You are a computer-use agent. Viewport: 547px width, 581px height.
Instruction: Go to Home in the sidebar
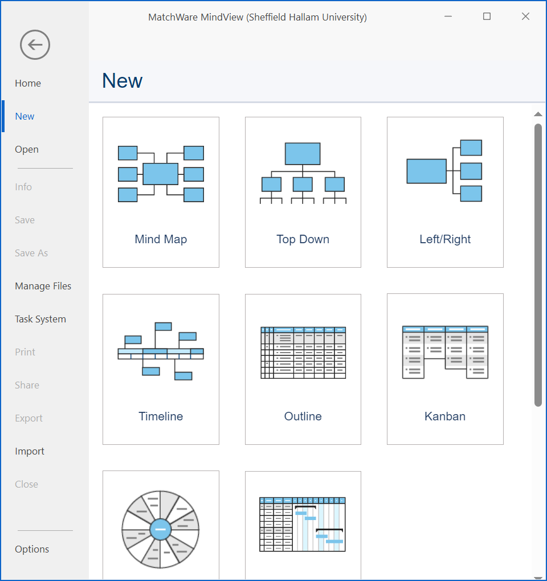pos(28,83)
